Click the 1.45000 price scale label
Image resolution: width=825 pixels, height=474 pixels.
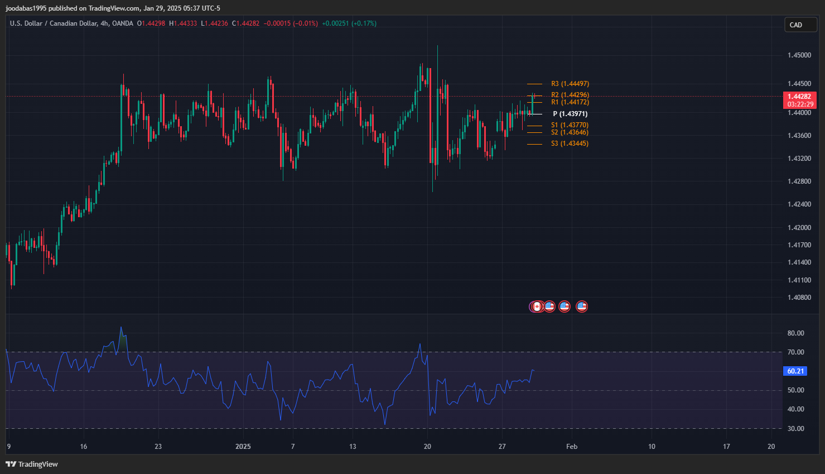[x=799, y=55]
